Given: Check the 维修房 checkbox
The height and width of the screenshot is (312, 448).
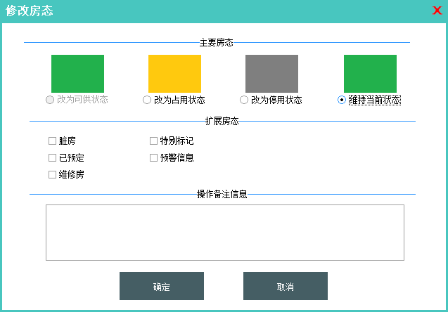Looking at the screenshot, I should coord(52,175).
